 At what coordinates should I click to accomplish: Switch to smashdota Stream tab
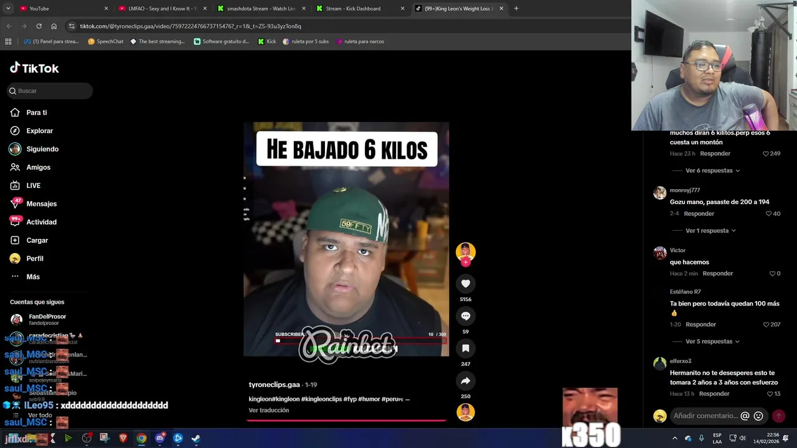click(x=261, y=9)
